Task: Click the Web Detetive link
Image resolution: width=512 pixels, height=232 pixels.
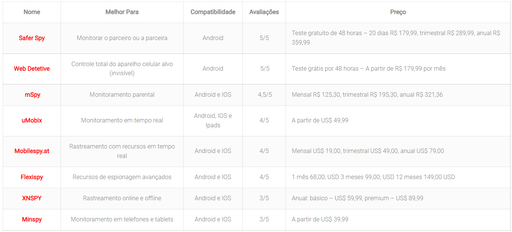Action: tap(32, 69)
